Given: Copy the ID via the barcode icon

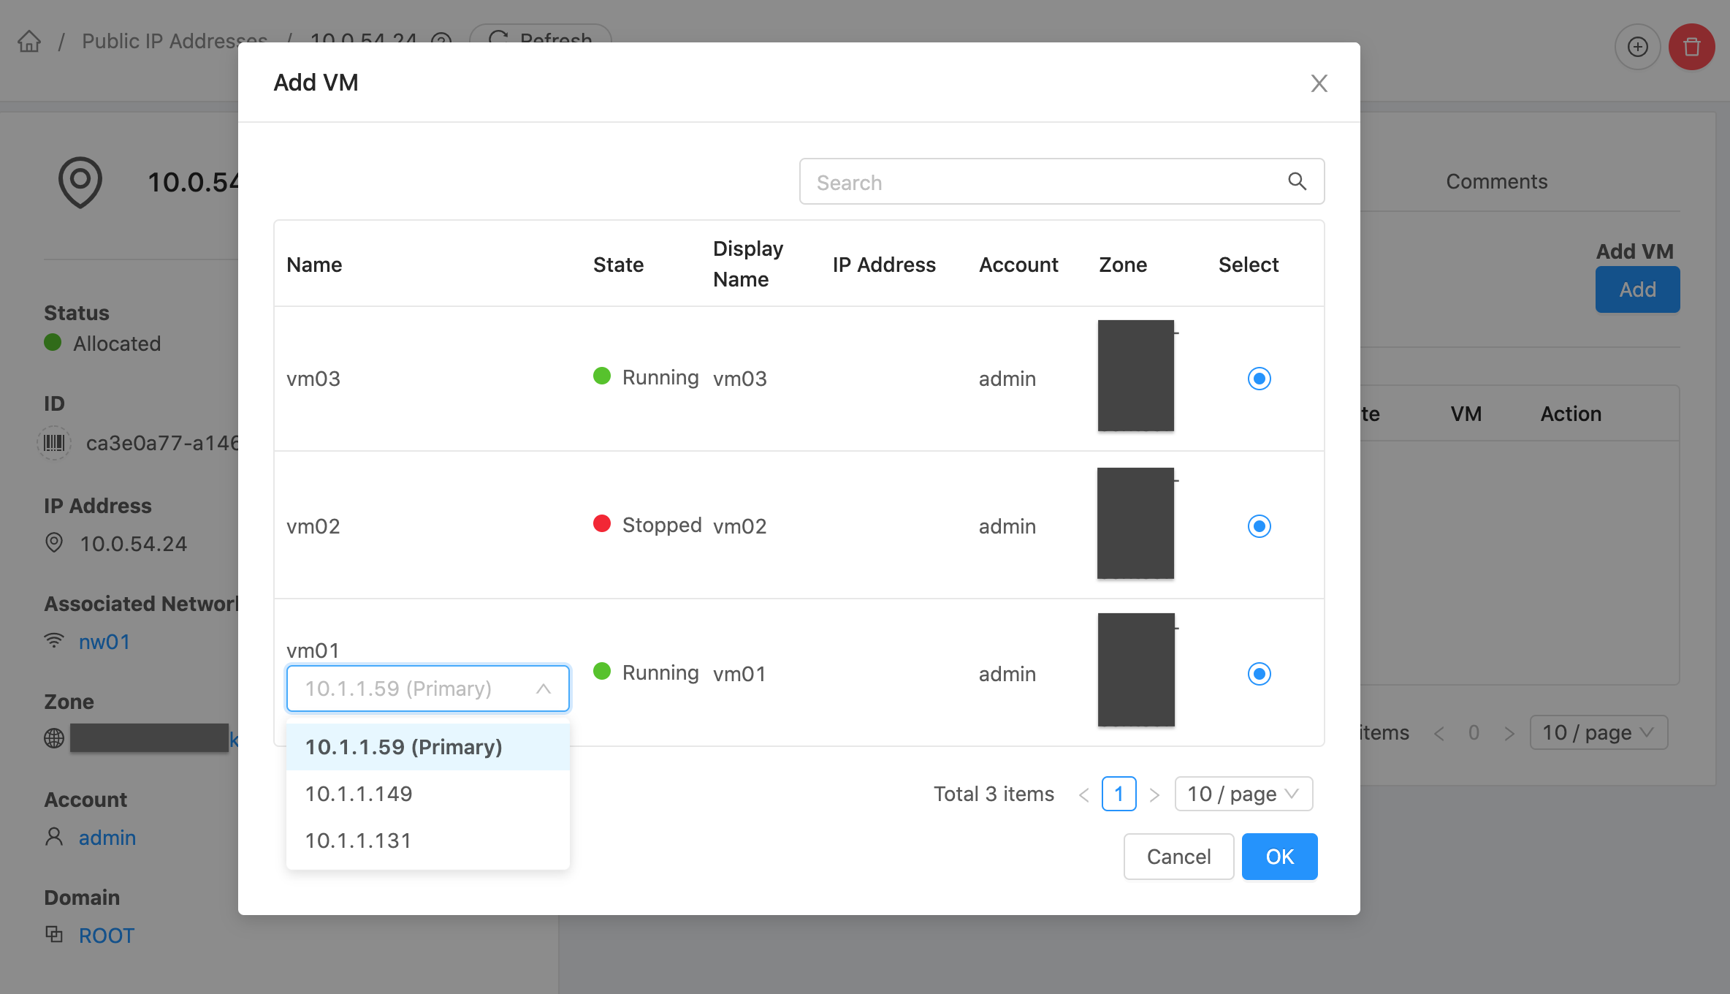Looking at the screenshot, I should 53,442.
